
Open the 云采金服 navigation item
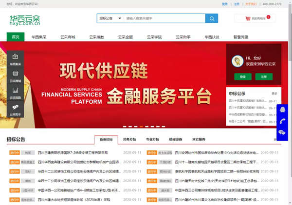pos(126,37)
